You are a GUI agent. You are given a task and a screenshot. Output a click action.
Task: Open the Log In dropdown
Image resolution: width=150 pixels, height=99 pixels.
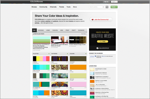point(114,2)
